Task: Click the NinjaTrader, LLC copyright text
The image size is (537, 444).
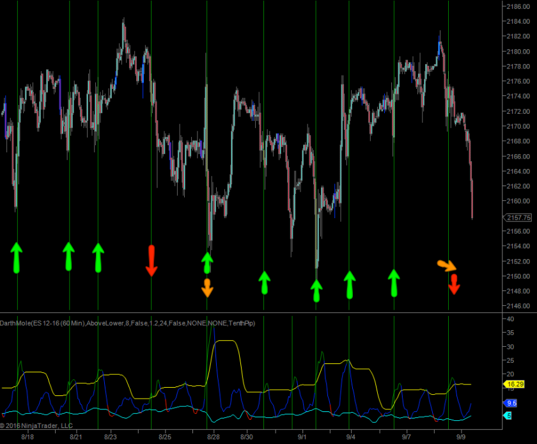Action: point(36,426)
